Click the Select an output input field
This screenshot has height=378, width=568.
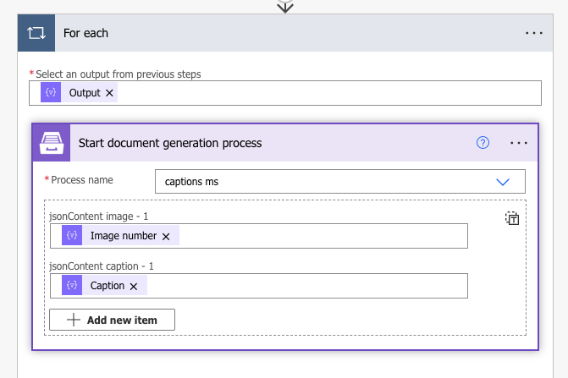(322, 93)
